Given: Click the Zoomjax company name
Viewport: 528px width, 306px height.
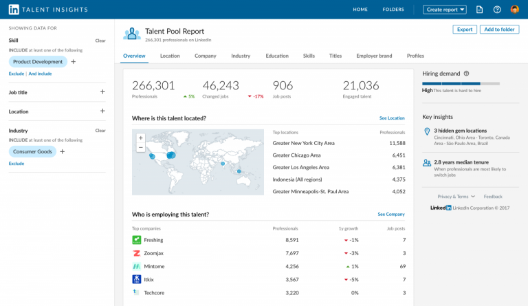Looking at the screenshot, I should [153, 253].
